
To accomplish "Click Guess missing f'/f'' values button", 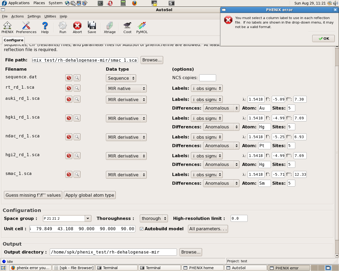I will [x=33, y=195].
